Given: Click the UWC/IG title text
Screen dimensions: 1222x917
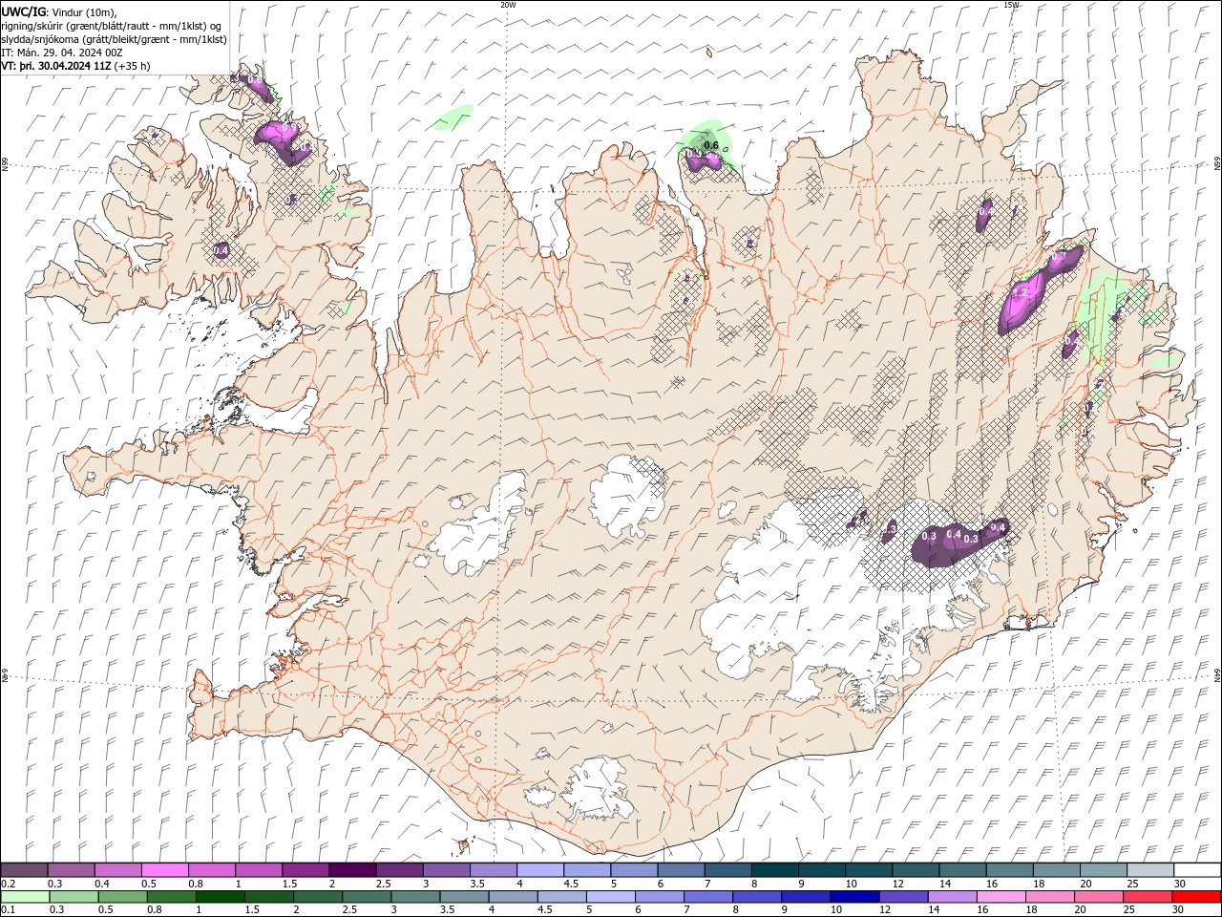Looking at the screenshot, I should tap(24, 11).
